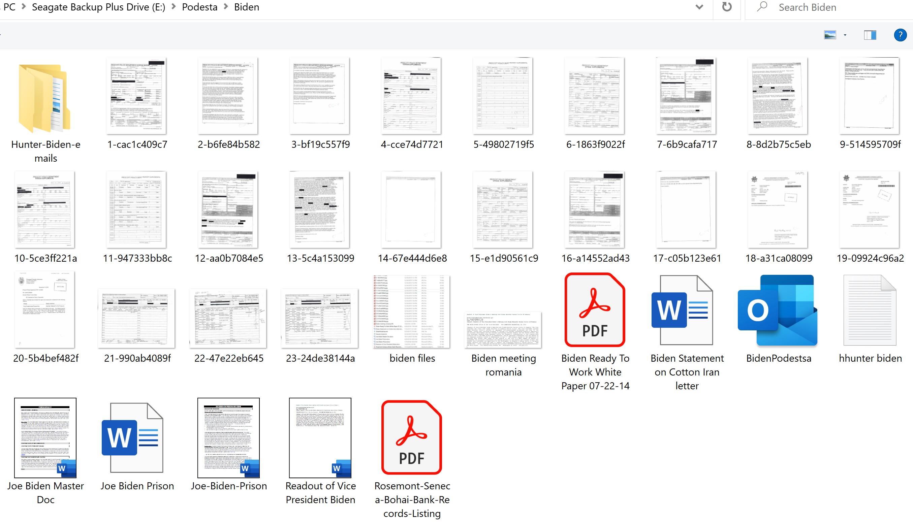Select thumbnail 2-b6fe84b582

(228, 96)
